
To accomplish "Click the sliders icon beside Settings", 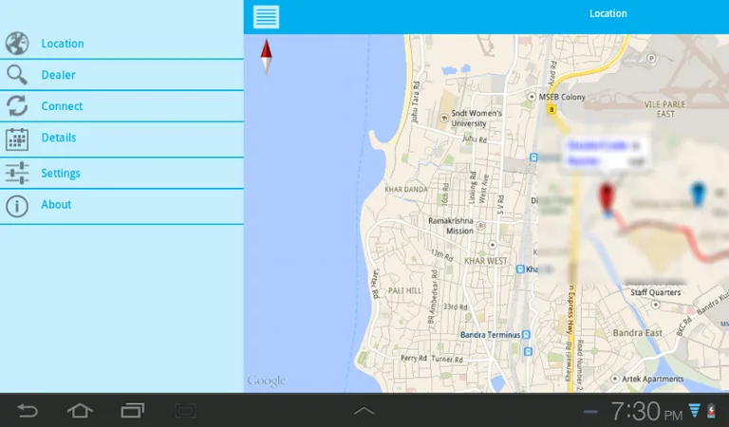I will pyautogui.click(x=17, y=173).
